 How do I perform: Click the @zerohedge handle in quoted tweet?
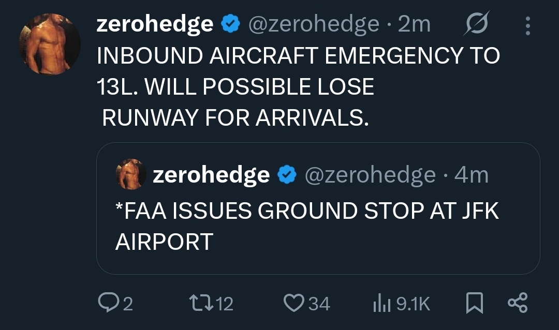click(x=371, y=175)
